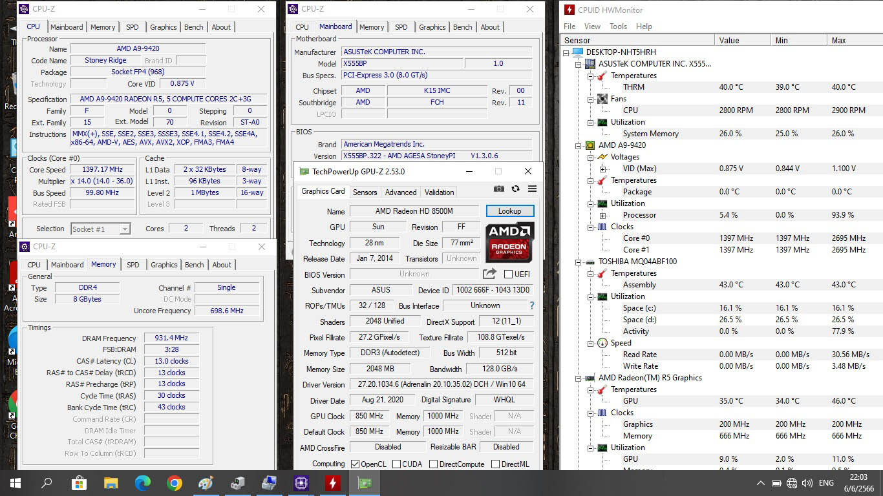Screen dimensions: 883x496
Task: Open the GPU-Z hamburger menu
Action: tap(532, 189)
